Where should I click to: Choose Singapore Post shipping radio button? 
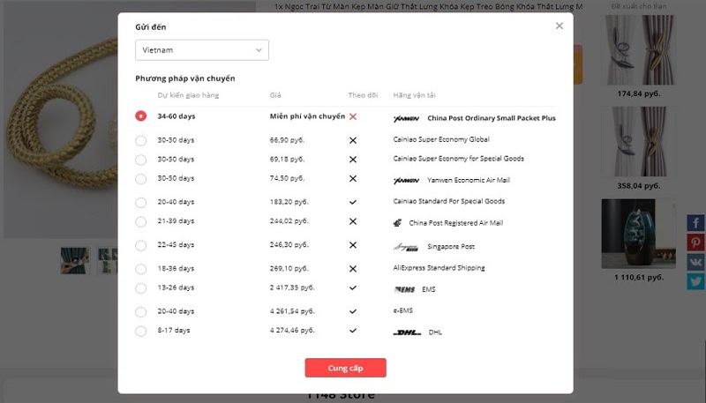tap(141, 245)
